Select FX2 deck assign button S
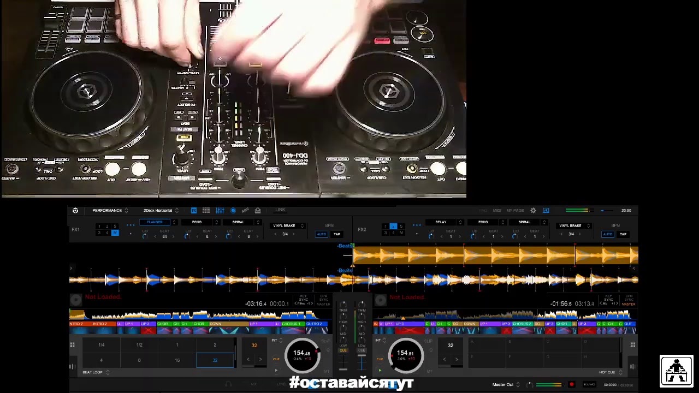 coord(401,226)
